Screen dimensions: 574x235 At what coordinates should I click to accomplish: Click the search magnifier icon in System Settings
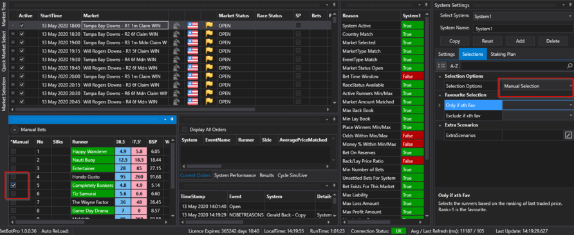[569, 66]
